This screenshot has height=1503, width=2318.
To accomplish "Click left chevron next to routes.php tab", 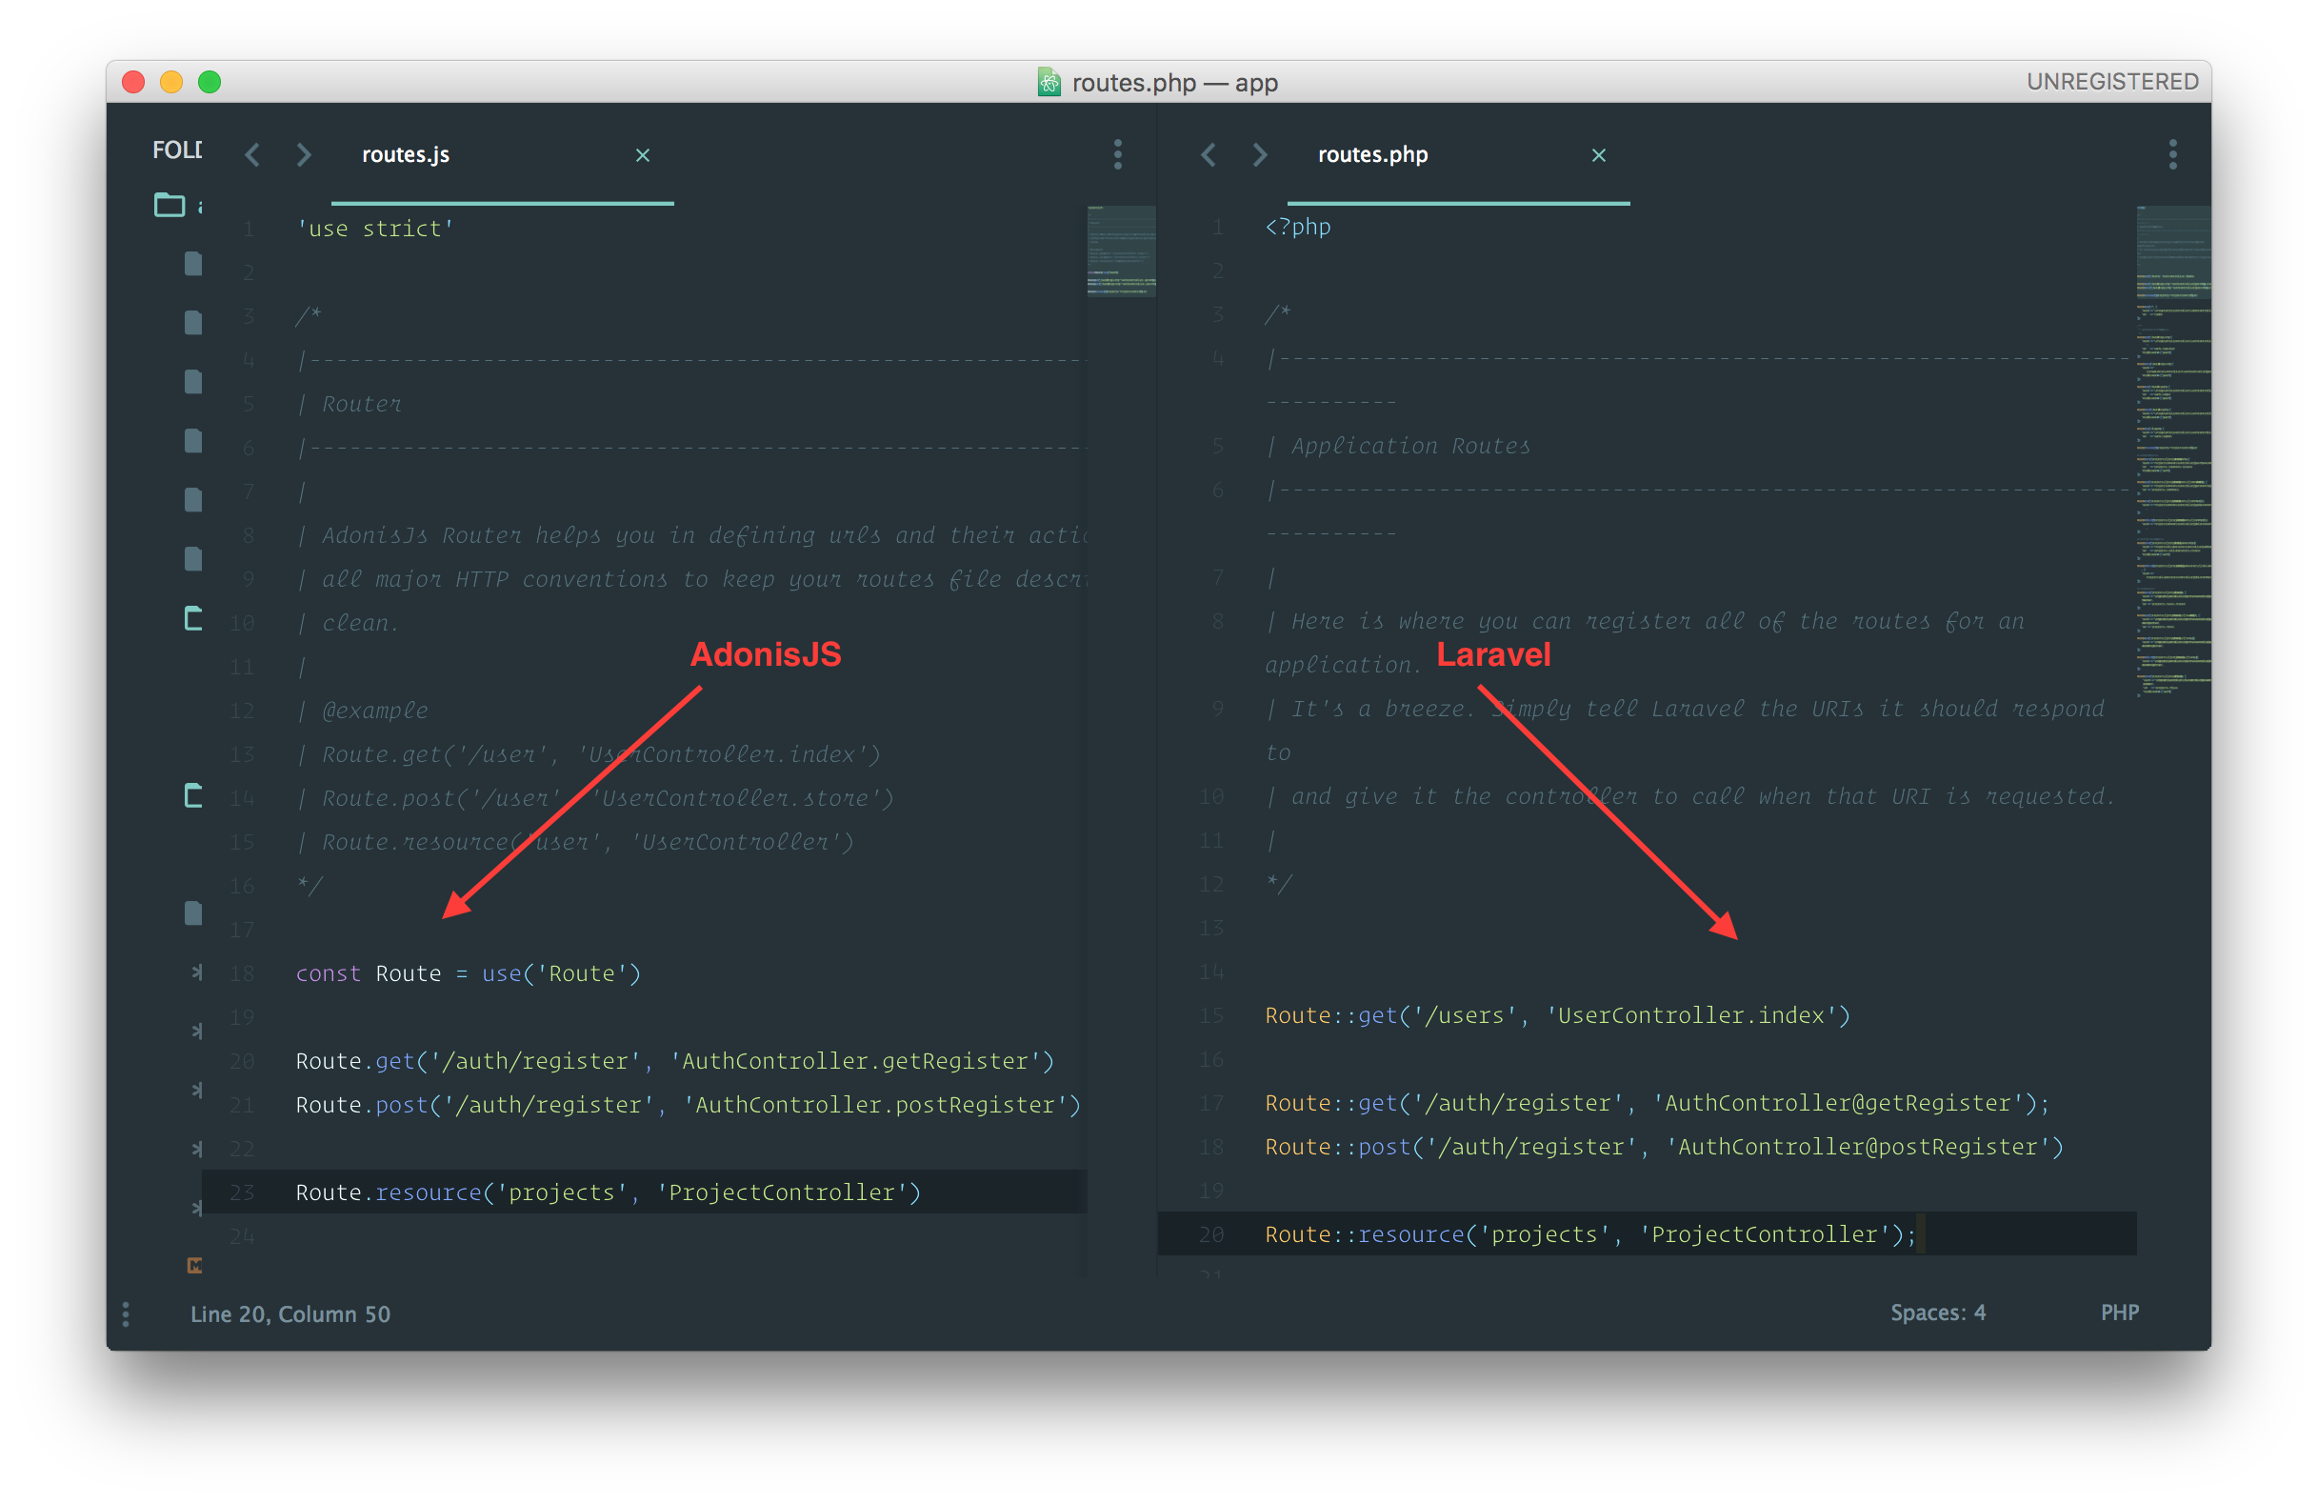I will point(1209,155).
